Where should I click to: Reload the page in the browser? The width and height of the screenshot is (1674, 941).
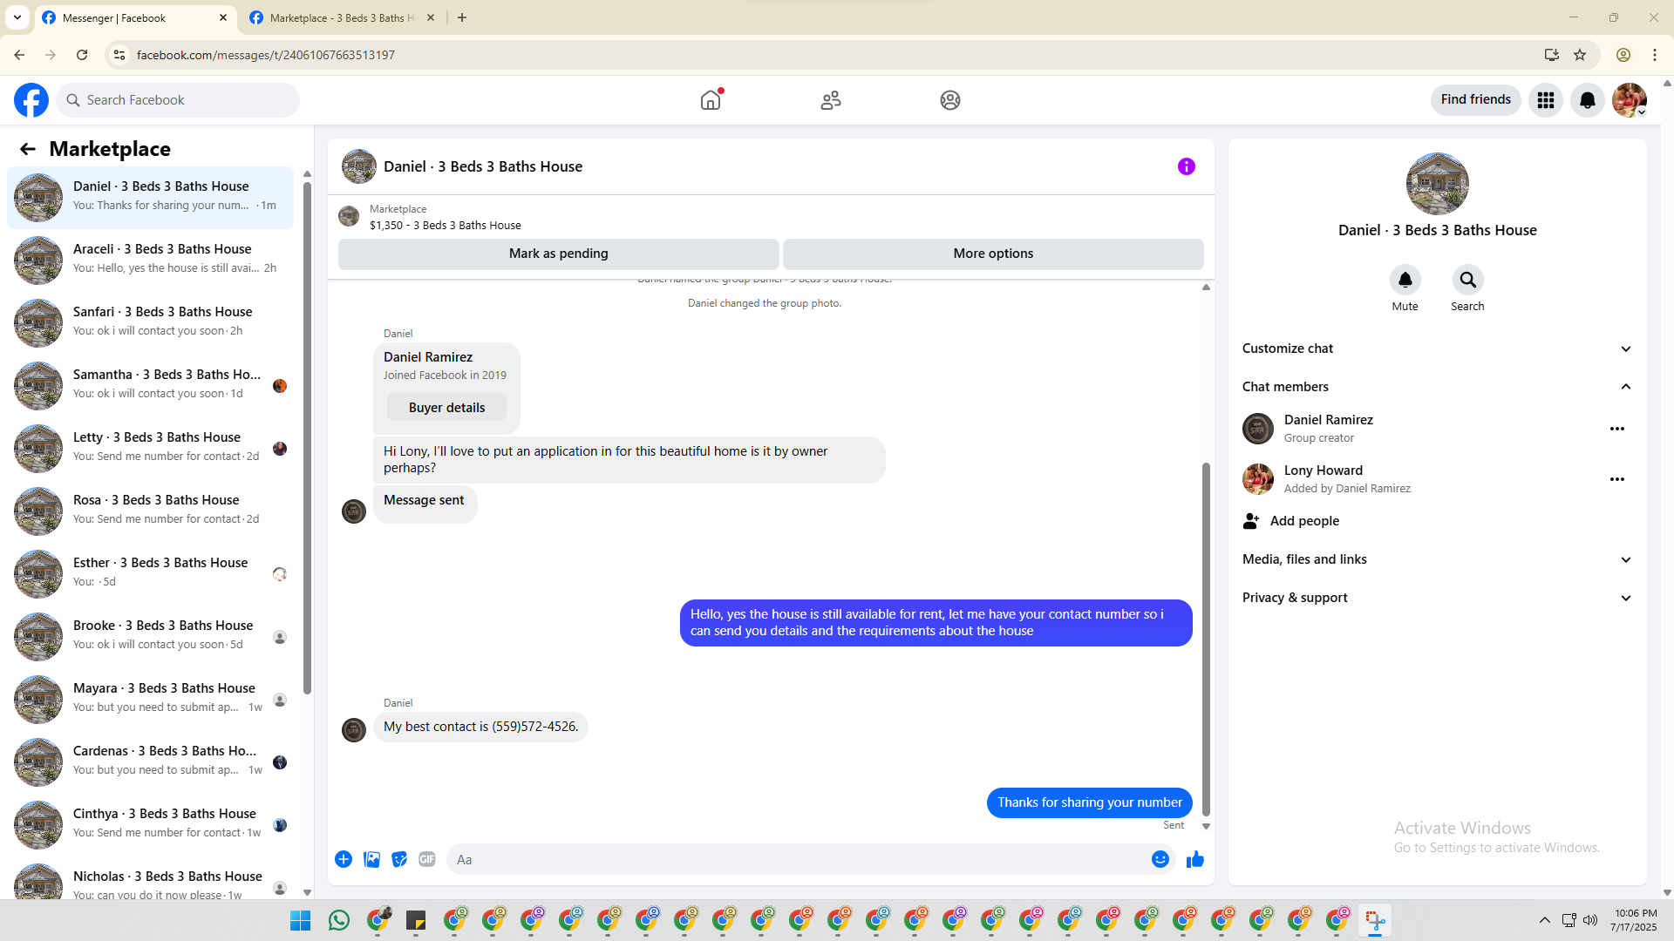82,55
